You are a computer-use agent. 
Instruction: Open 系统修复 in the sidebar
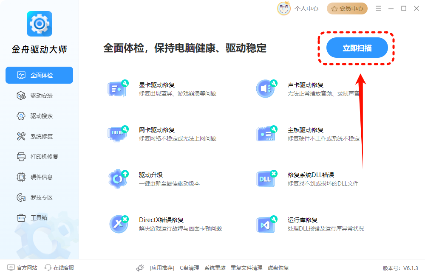click(39, 136)
